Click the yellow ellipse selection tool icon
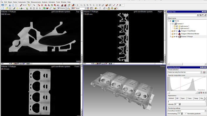This screenshot has height=116, width=207. point(17,8)
